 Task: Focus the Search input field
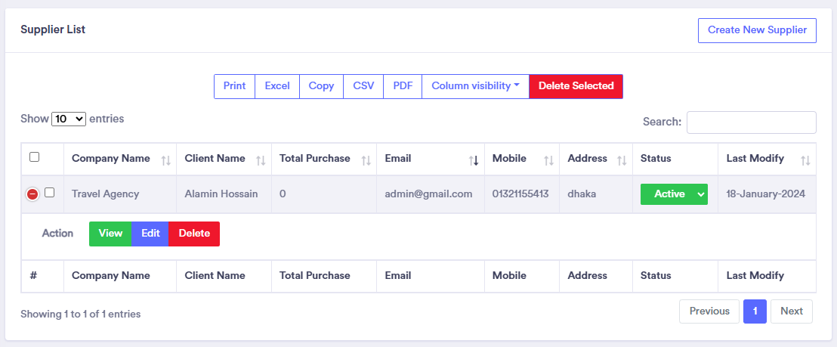(x=751, y=122)
